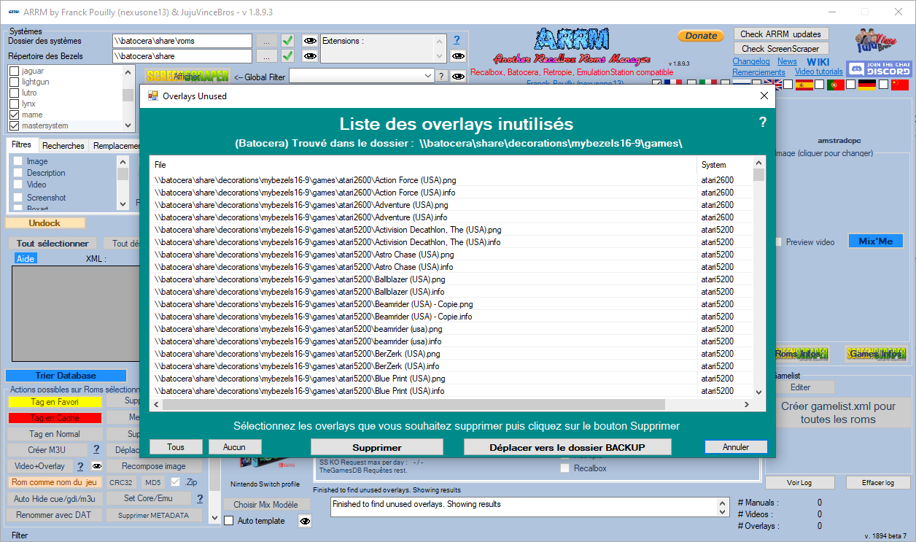The width and height of the screenshot is (916, 542).
Task: Select the German flag language icon
Action: pyautogui.click(x=866, y=85)
